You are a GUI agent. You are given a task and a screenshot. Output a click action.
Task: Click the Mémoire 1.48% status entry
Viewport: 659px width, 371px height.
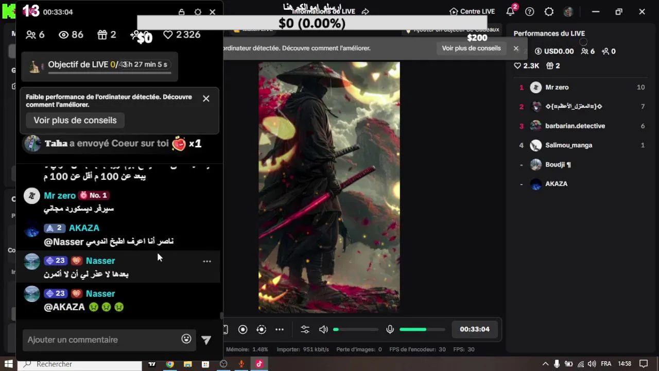click(x=247, y=349)
